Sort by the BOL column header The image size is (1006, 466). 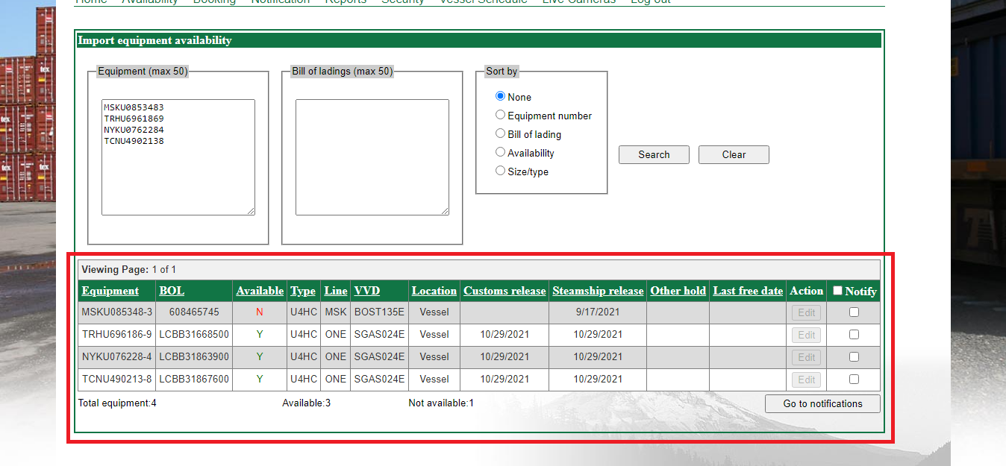click(x=172, y=291)
